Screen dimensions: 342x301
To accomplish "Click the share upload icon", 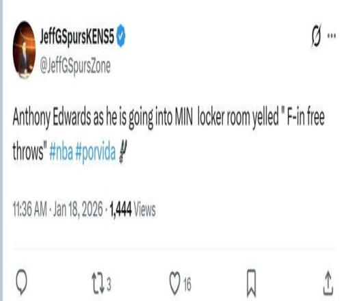I will click(x=328, y=283).
